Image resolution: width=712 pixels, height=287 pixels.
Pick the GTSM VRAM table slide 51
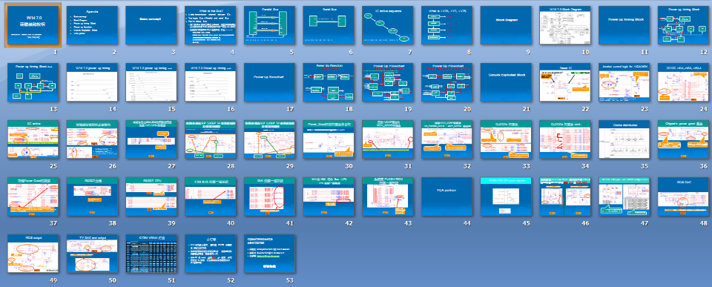pos(151,254)
